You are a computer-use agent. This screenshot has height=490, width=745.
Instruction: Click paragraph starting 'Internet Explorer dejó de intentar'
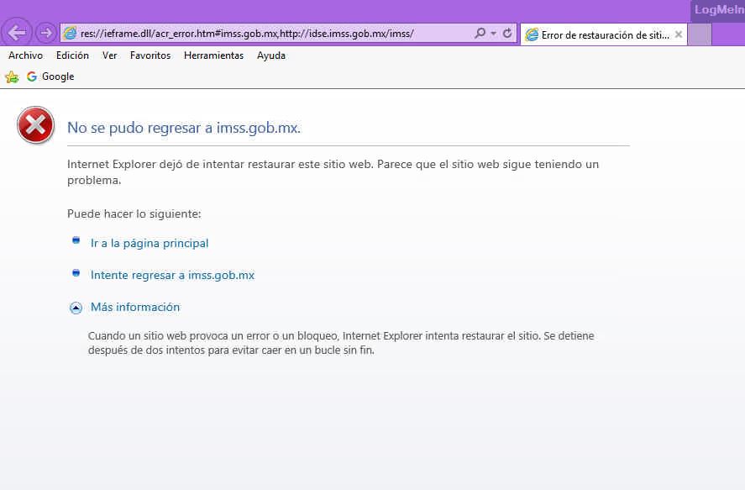[333, 172]
